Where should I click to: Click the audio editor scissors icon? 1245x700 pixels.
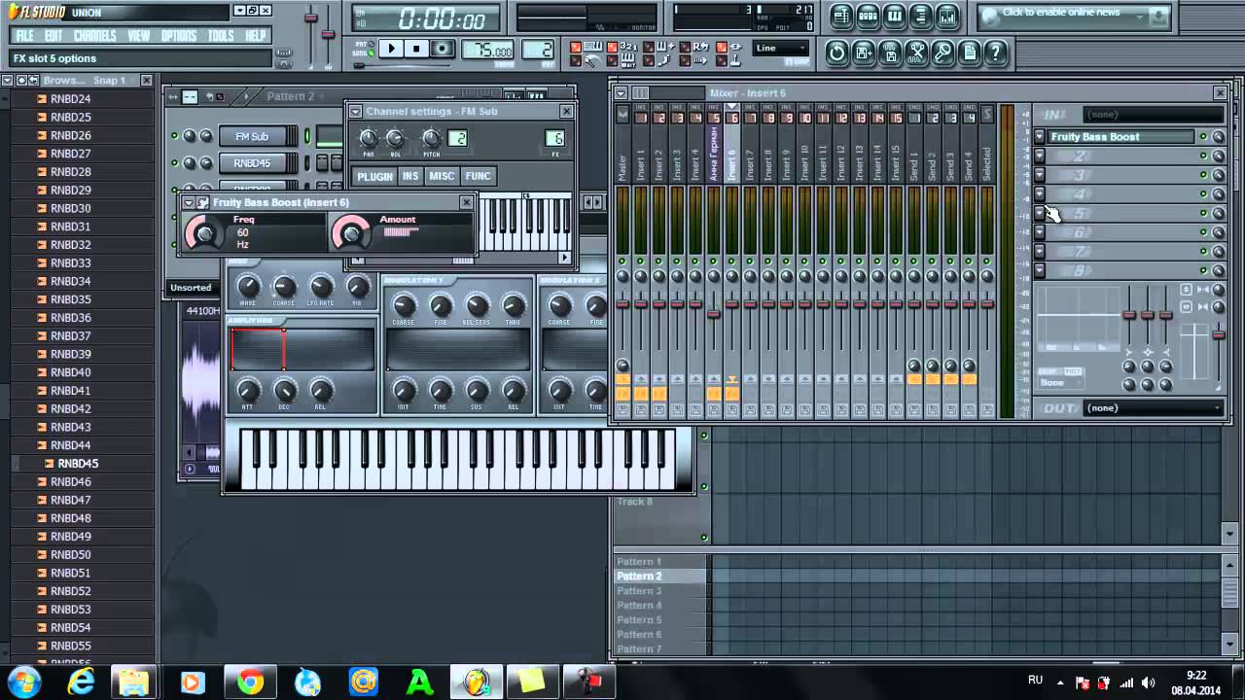click(x=916, y=52)
